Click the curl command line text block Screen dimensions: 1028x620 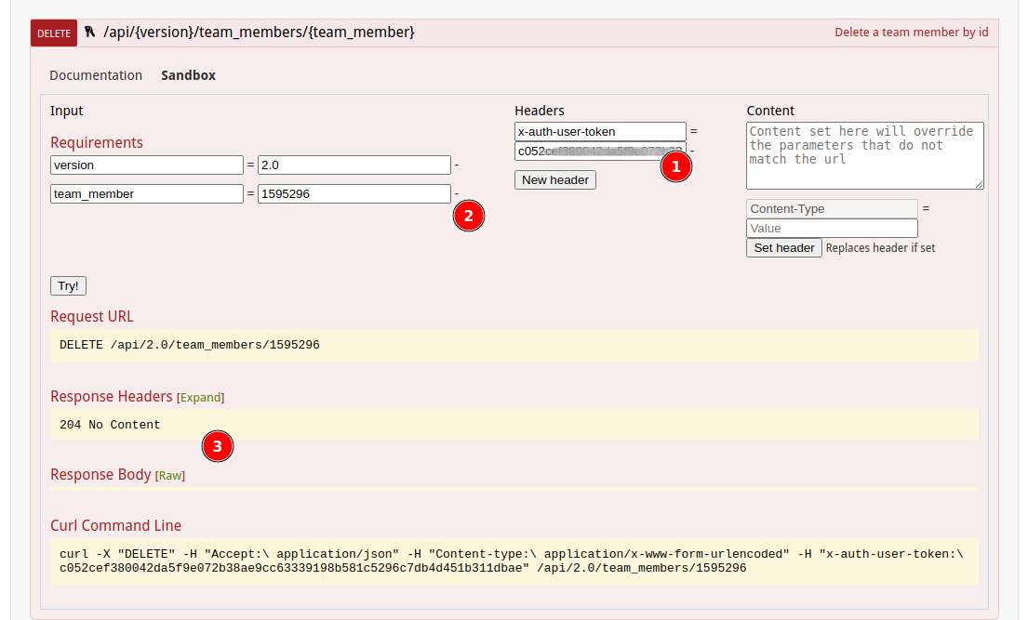click(x=514, y=561)
